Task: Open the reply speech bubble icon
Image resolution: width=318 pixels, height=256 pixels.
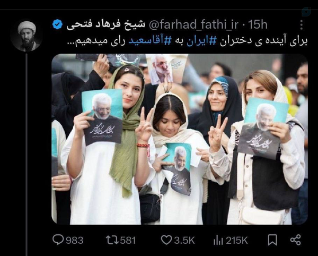Action: pyautogui.click(x=58, y=240)
